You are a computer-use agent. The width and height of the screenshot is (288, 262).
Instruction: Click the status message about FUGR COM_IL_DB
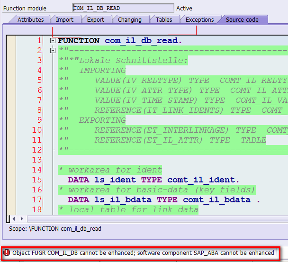pos(143,253)
